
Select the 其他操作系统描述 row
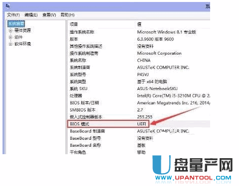pyautogui.click(x=86, y=46)
